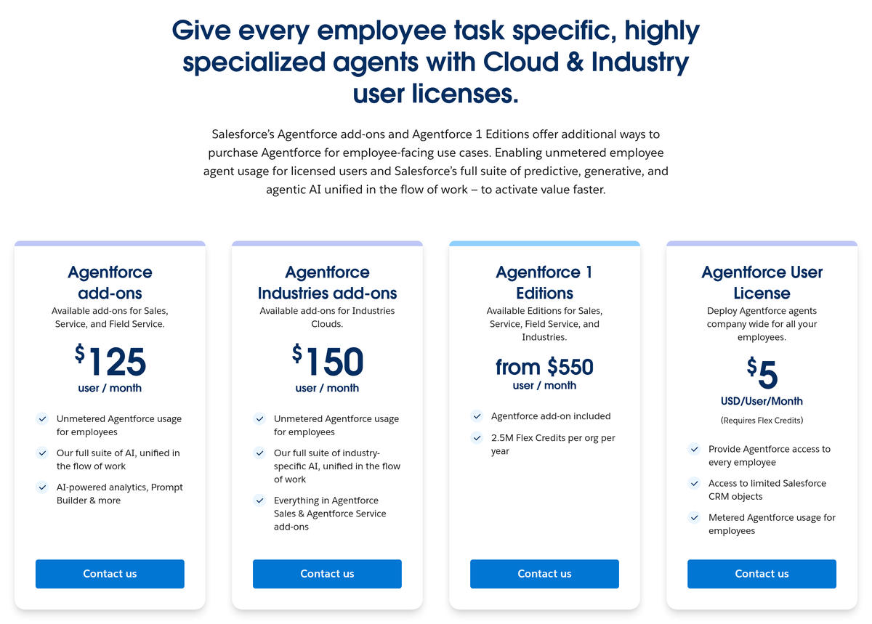The height and width of the screenshot is (624, 872).
Task: Click the '(Requires Flex Credits)' note
Action: pyautogui.click(x=762, y=421)
